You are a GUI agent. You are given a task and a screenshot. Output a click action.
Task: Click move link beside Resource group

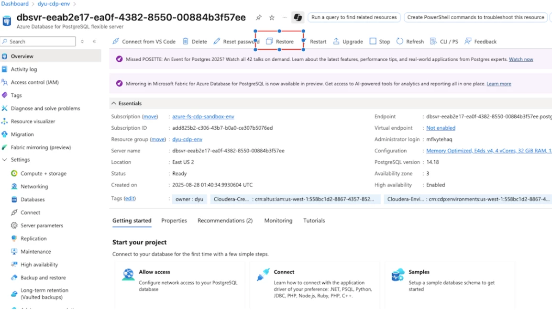click(x=158, y=139)
